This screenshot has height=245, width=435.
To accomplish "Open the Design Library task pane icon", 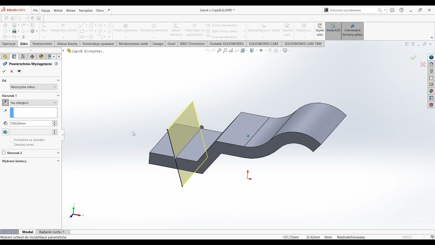I will click(431, 71).
